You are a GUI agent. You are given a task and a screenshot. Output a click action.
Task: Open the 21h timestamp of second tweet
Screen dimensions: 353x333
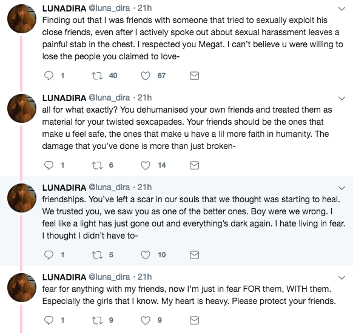(144, 97)
